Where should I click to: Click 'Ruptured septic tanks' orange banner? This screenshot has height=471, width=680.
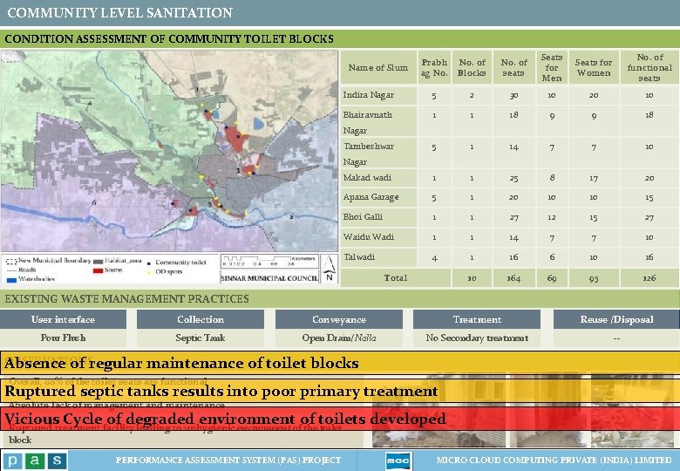340,392
